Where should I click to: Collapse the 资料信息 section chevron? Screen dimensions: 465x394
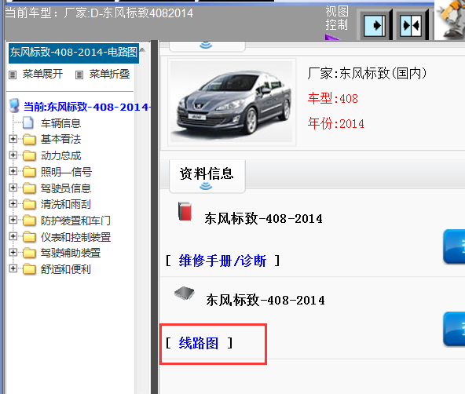tap(206, 186)
